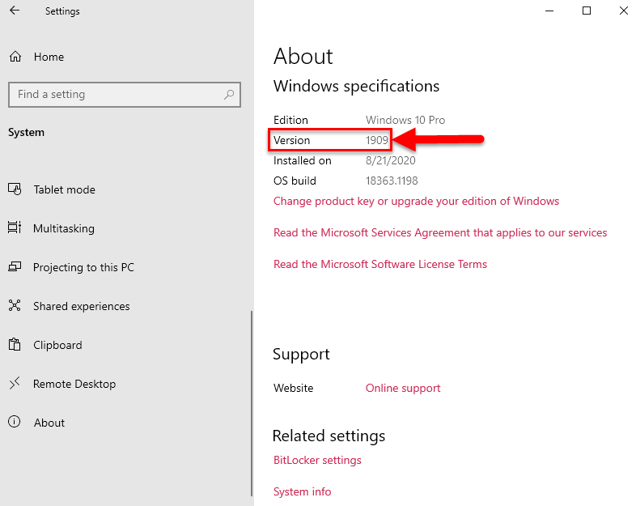The width and height of the screenshot is (636, 506).
Task: Click the back arrow icon in Settings
Action: 15,11
